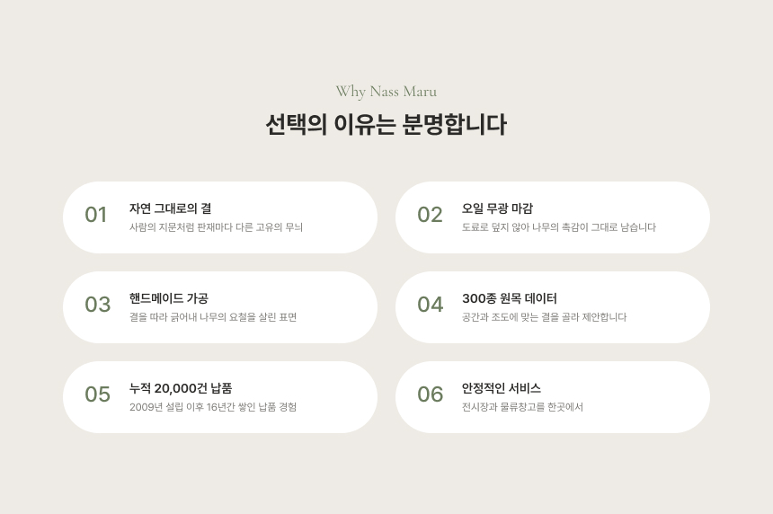Click the 04 number label
This screenshot has height=514, width=773.
coord(431,305)
